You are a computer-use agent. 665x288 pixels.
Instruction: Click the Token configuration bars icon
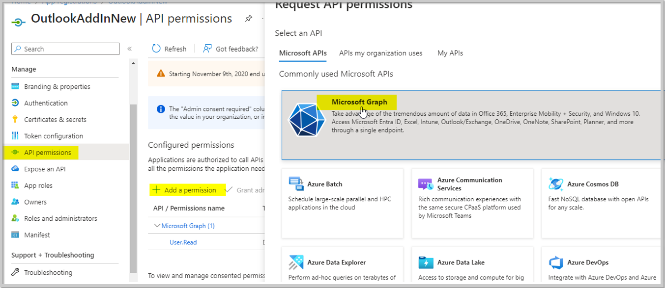[x=15, y=136]
